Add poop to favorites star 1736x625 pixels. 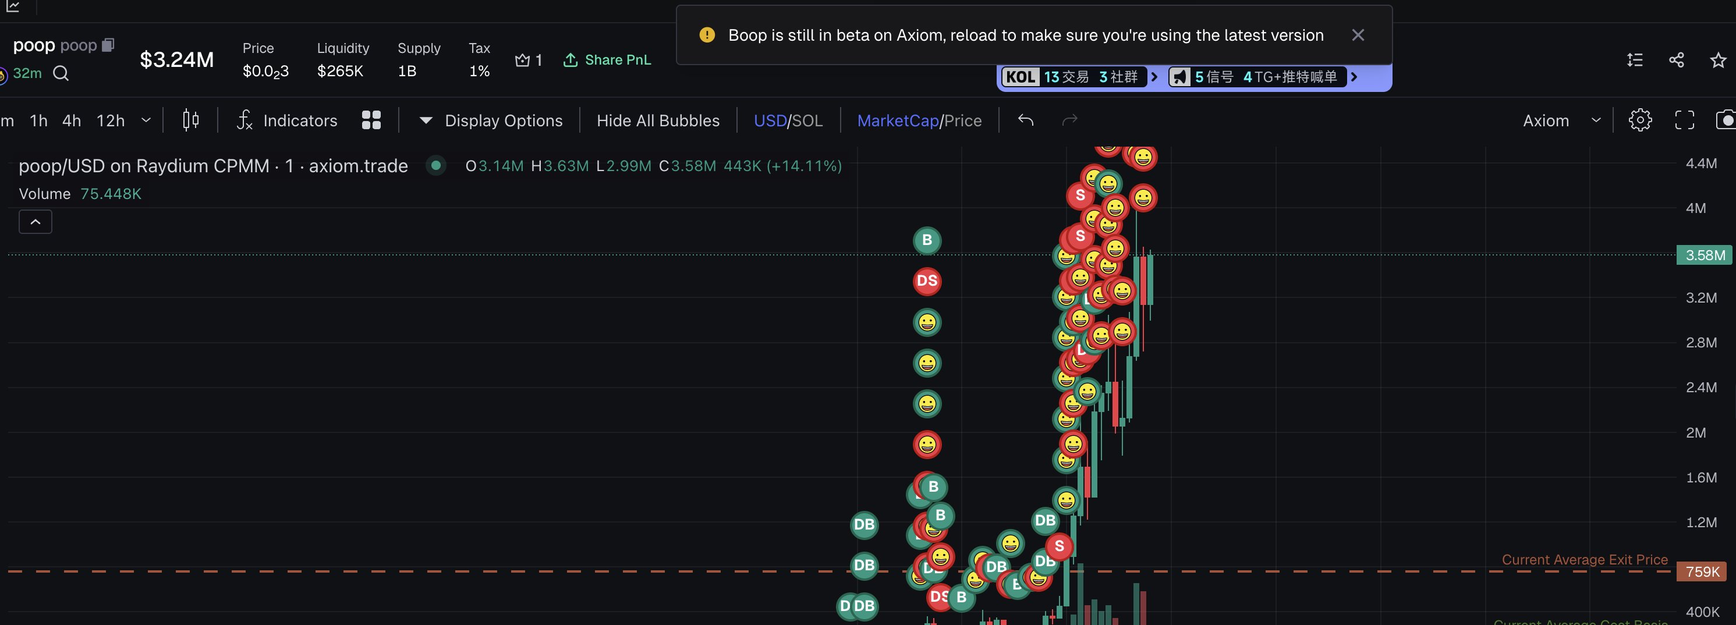click(x=1718, y=60)
